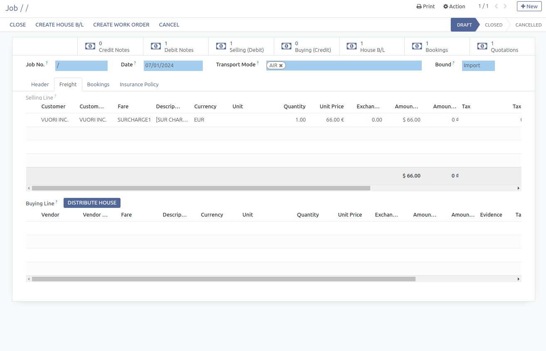Switch to the Insurance Policy tab

click(139, 84)
